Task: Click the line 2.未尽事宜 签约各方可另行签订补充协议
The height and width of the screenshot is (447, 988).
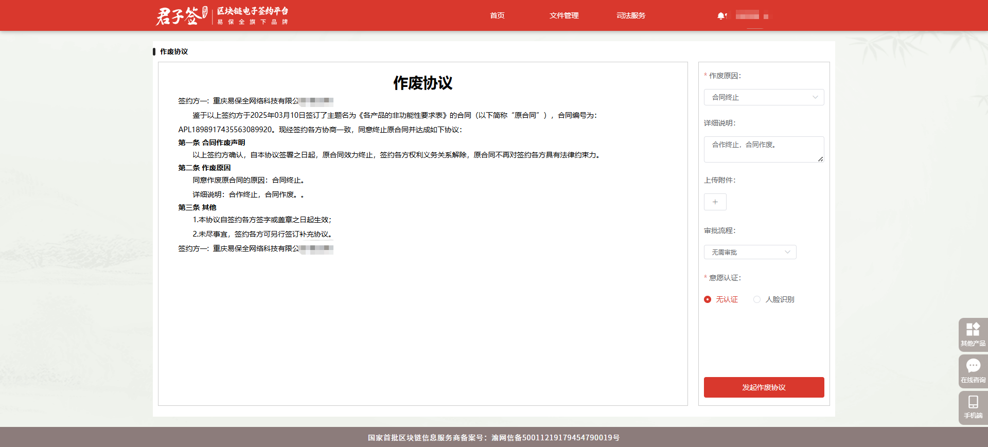Action: 262,234
